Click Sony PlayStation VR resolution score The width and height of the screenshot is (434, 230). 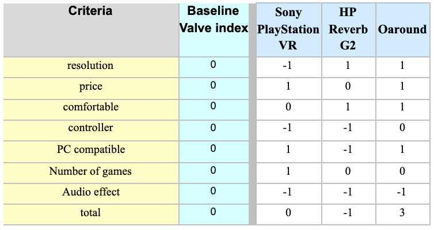(x=288, y=67)
